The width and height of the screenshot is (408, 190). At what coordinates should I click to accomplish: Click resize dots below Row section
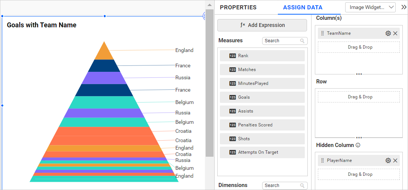pos(359,138)
